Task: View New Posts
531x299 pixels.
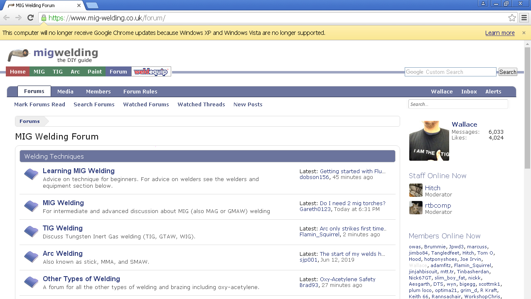Action: coord(248,105)
